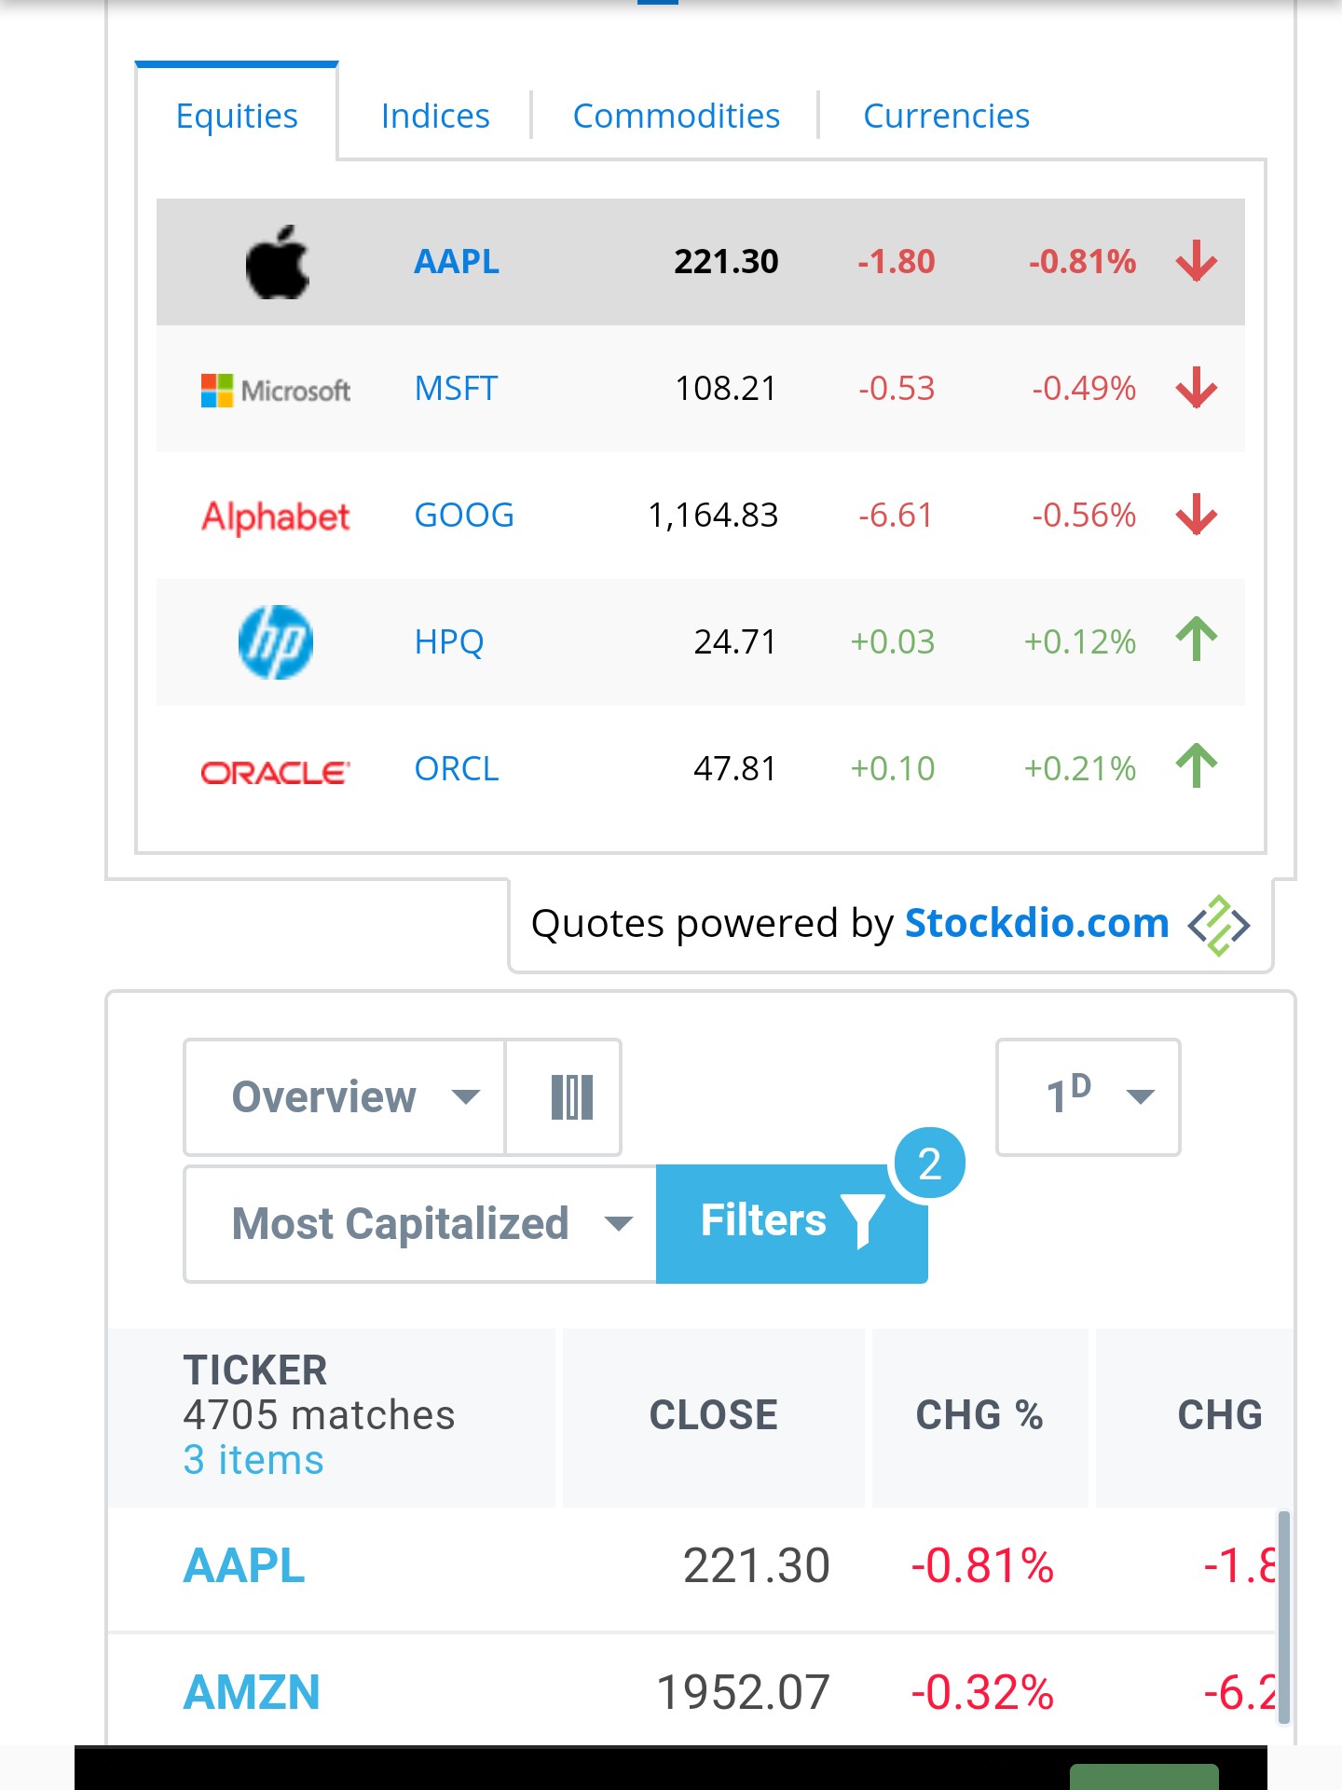Open the GOOG ticker link
The image size is (1342, 1790).
463,516
